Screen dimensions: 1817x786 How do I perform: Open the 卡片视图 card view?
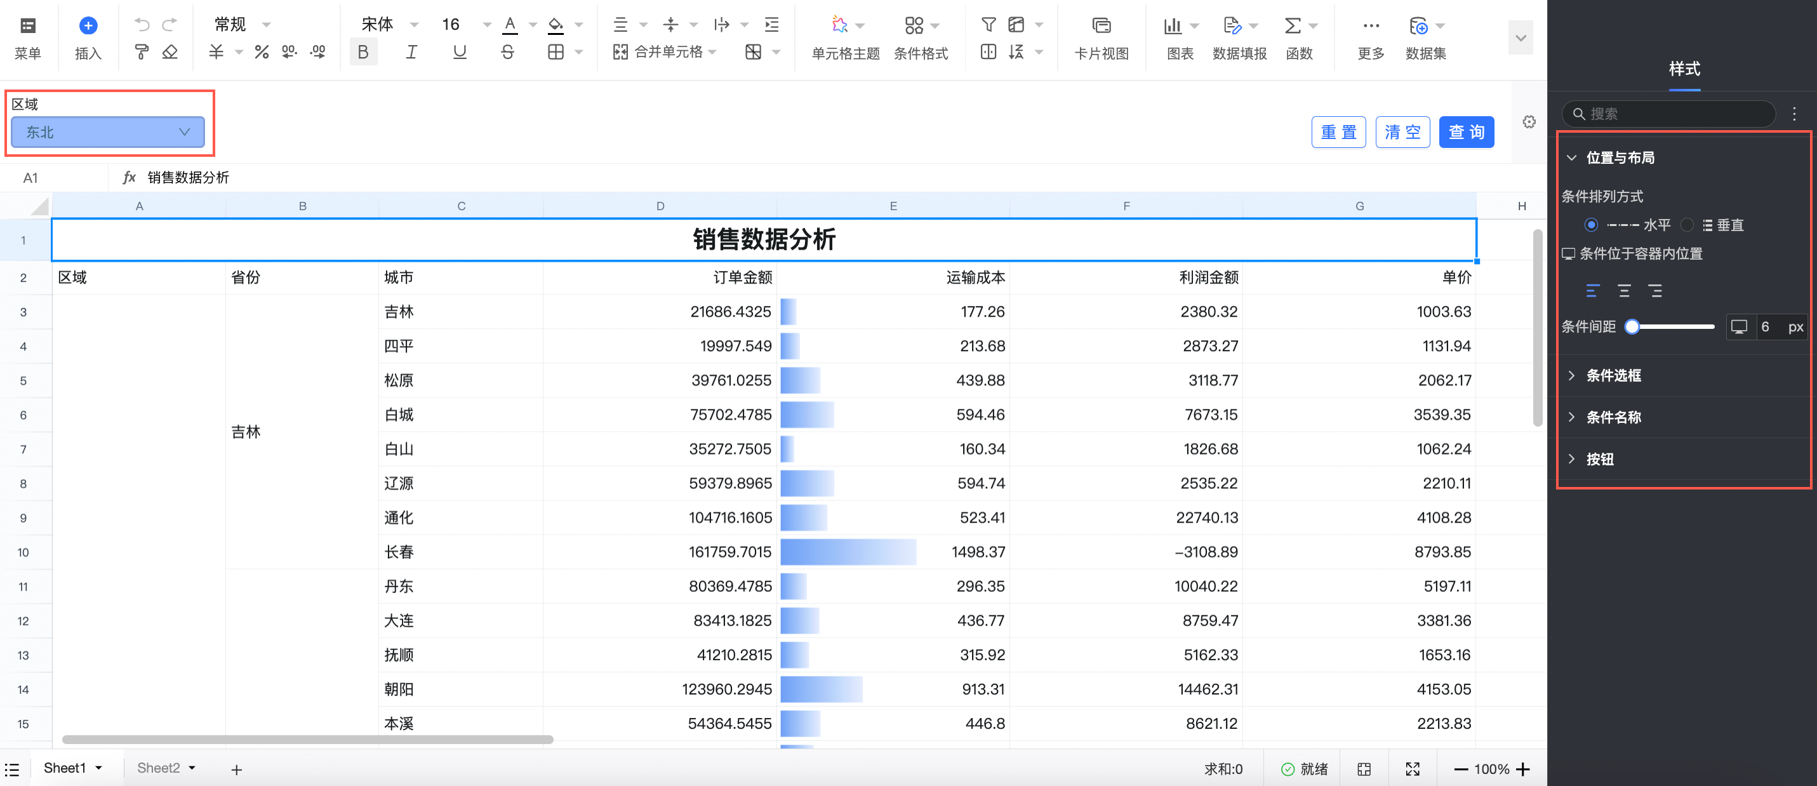coord(1101,39)
